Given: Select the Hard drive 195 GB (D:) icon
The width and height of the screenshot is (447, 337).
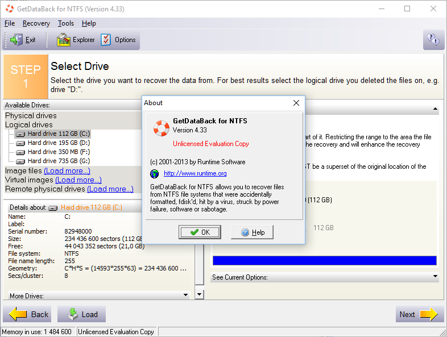Looking at the screenshot, I should click(x=20, y=143).
